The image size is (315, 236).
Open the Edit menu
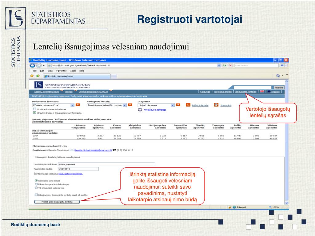click(42, 71)
